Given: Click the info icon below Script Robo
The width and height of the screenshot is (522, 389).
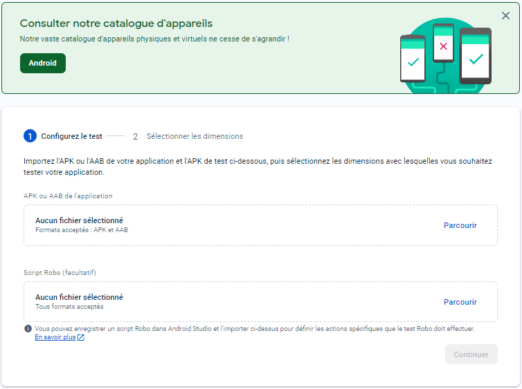Looking at the screenshot, I should [x=28, y=329].
